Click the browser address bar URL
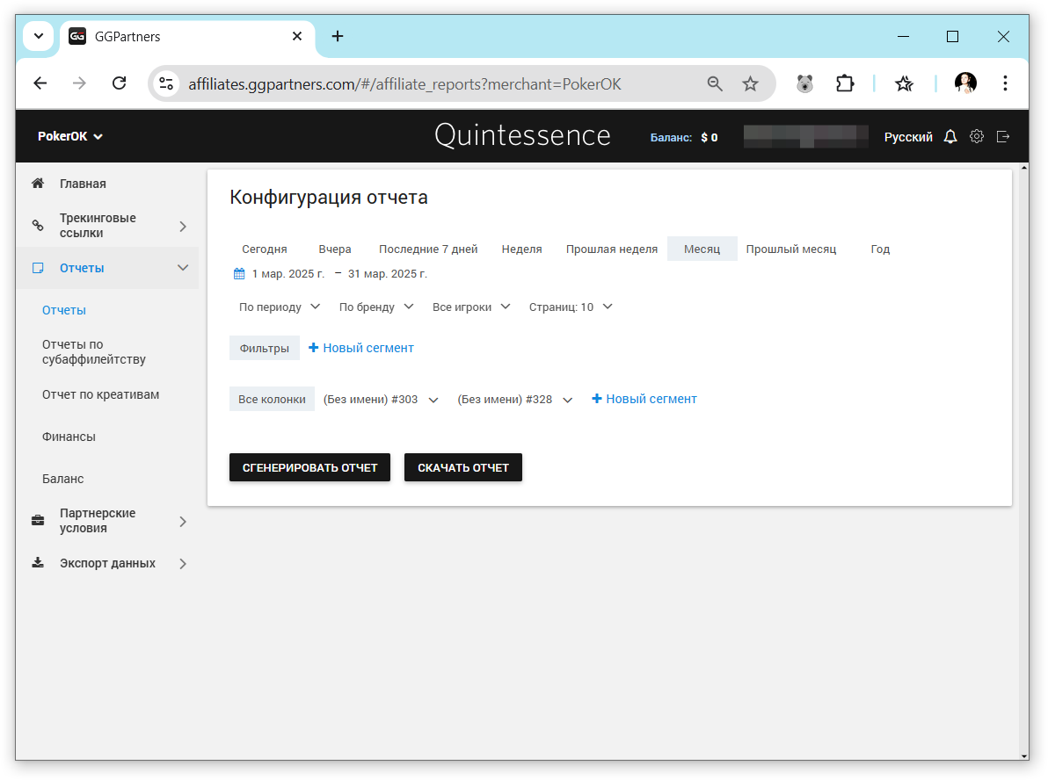 pyautogui.click(x=404, y=84)
